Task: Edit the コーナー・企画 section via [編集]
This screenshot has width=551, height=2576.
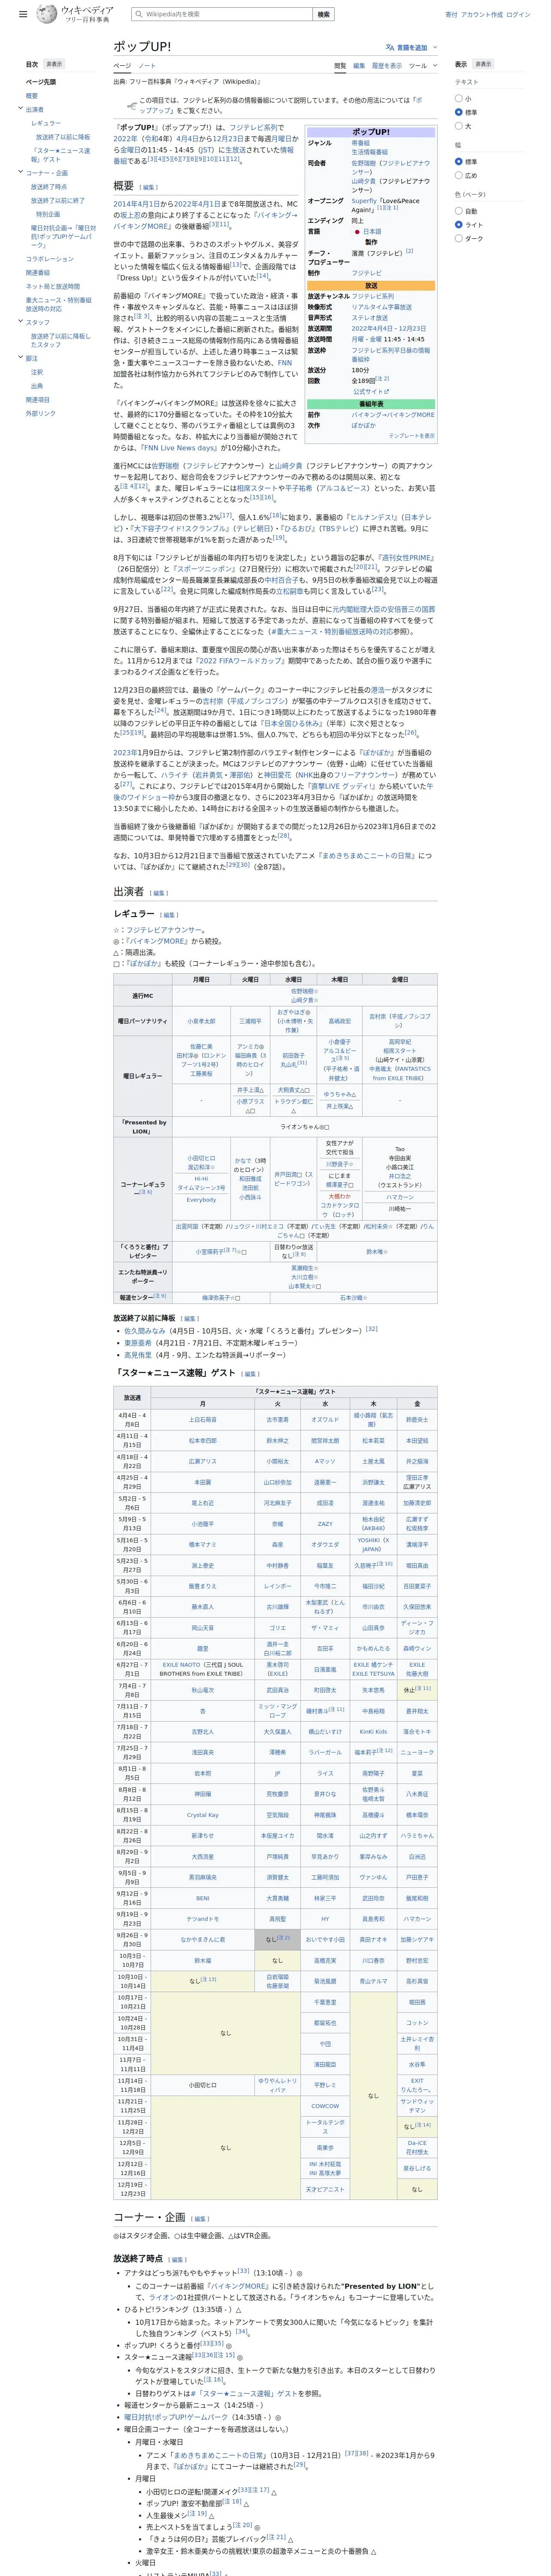Action: click(x=201, y=2218)
